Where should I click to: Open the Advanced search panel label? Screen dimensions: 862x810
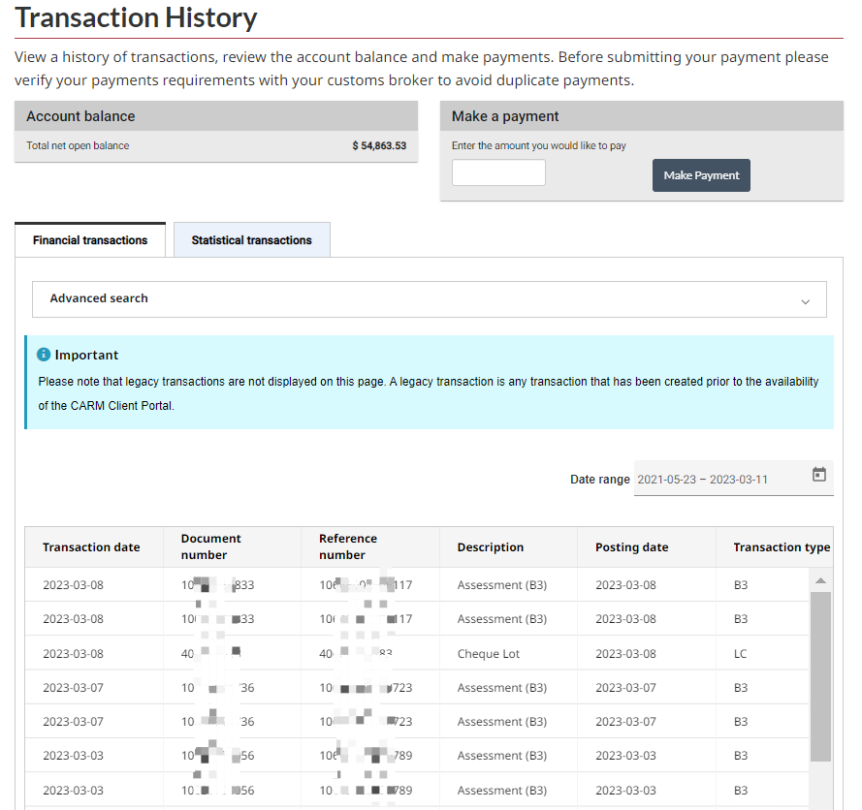point(99,298)
